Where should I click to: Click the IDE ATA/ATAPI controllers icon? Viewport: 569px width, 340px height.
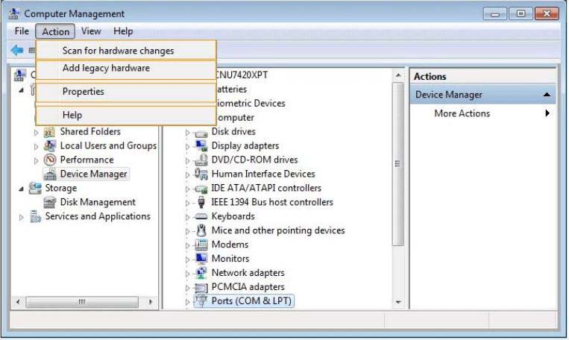pyautogui.click(x=201, y=189)
